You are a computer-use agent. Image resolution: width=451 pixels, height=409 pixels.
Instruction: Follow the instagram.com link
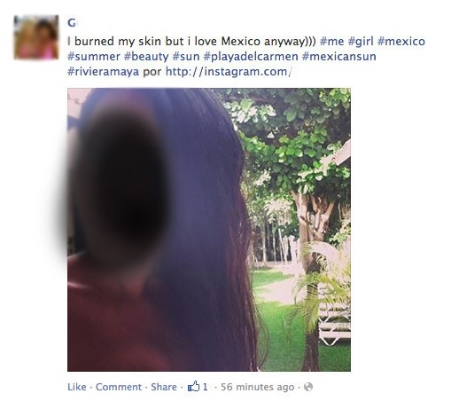[229, 72]
